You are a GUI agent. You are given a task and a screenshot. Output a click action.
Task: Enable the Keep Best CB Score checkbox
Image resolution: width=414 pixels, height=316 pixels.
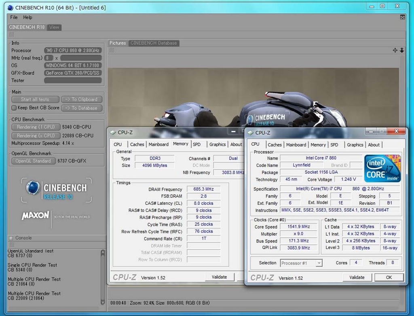click(x=14, y=108)
